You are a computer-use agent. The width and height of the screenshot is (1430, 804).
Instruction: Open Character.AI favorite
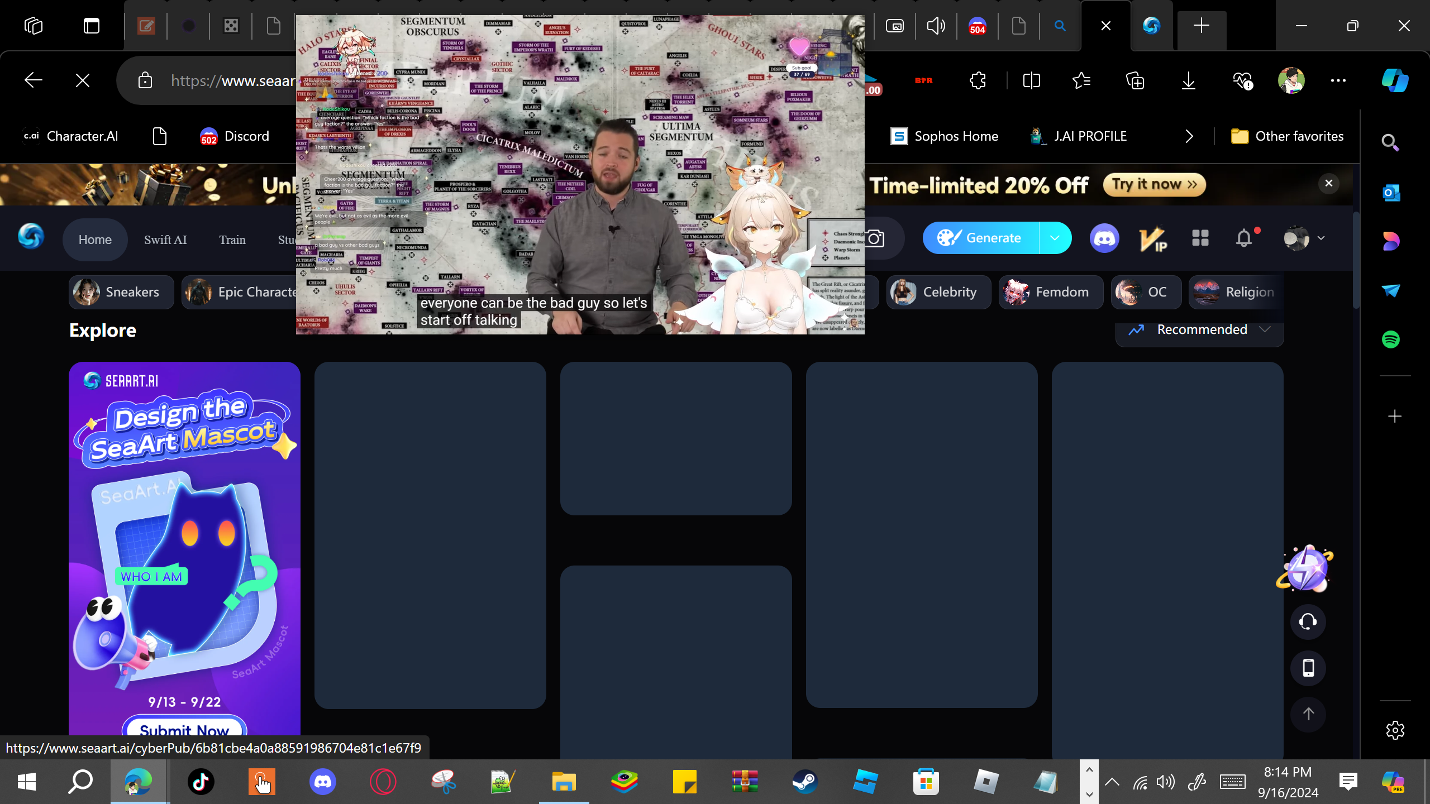click(70, 136)
